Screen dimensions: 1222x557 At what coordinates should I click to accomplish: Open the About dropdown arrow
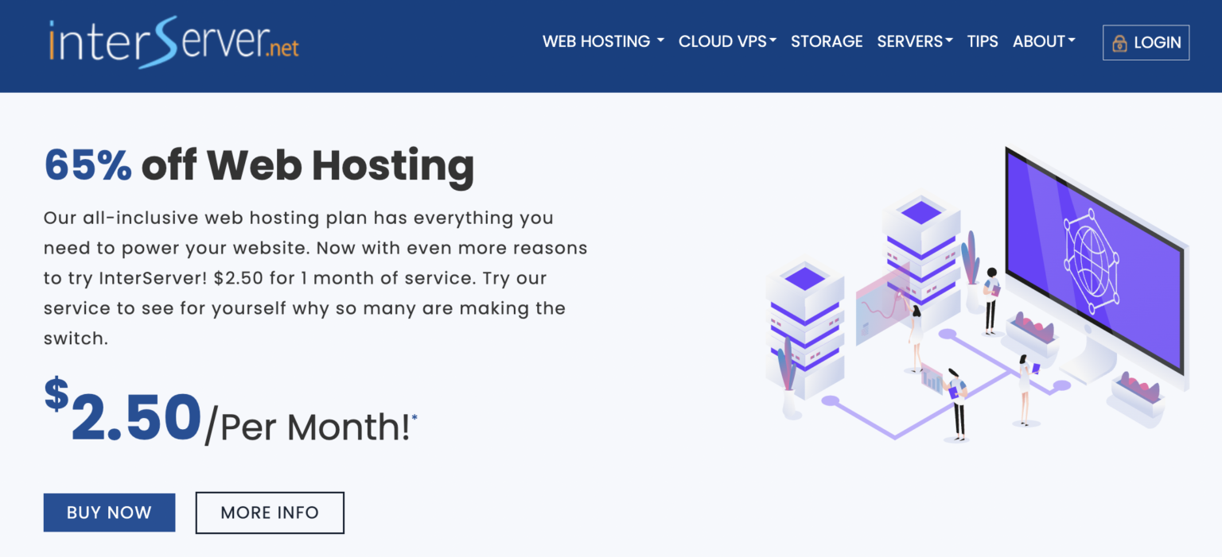(1072, 41)
